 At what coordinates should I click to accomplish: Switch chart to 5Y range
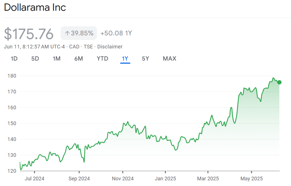pos(145,59)
